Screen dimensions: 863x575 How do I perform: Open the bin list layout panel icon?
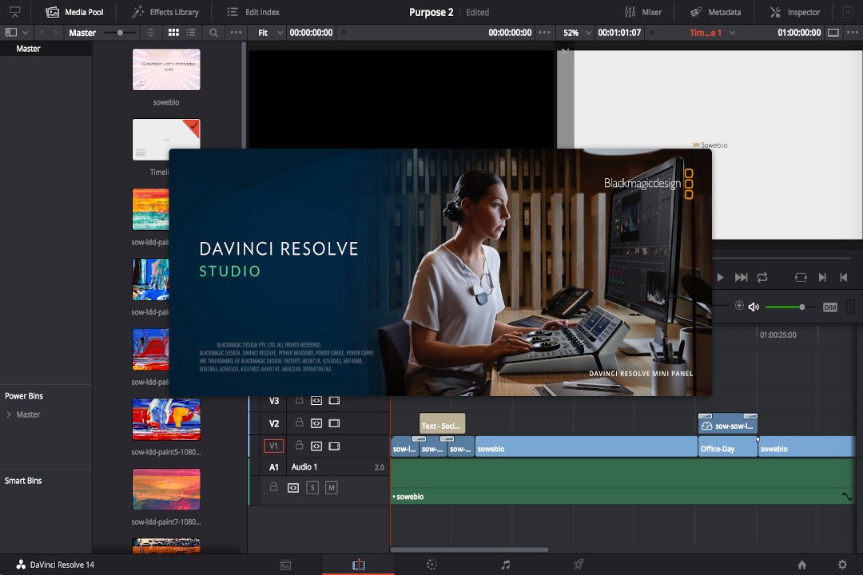(11, 33)
